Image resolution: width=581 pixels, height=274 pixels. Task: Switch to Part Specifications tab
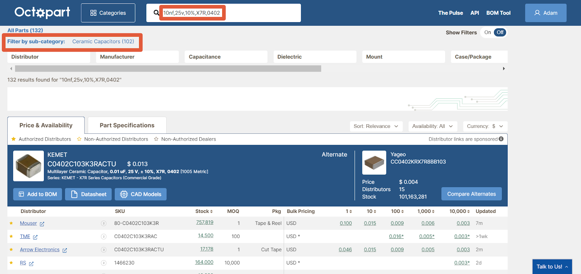pos(127,125)
